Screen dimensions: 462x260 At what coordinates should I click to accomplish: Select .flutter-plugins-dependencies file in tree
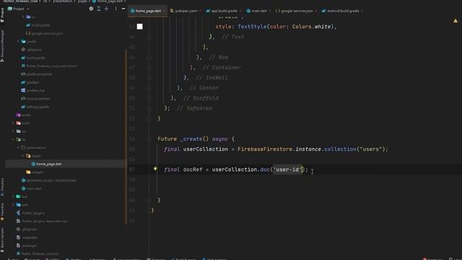(x=42, y=221)
